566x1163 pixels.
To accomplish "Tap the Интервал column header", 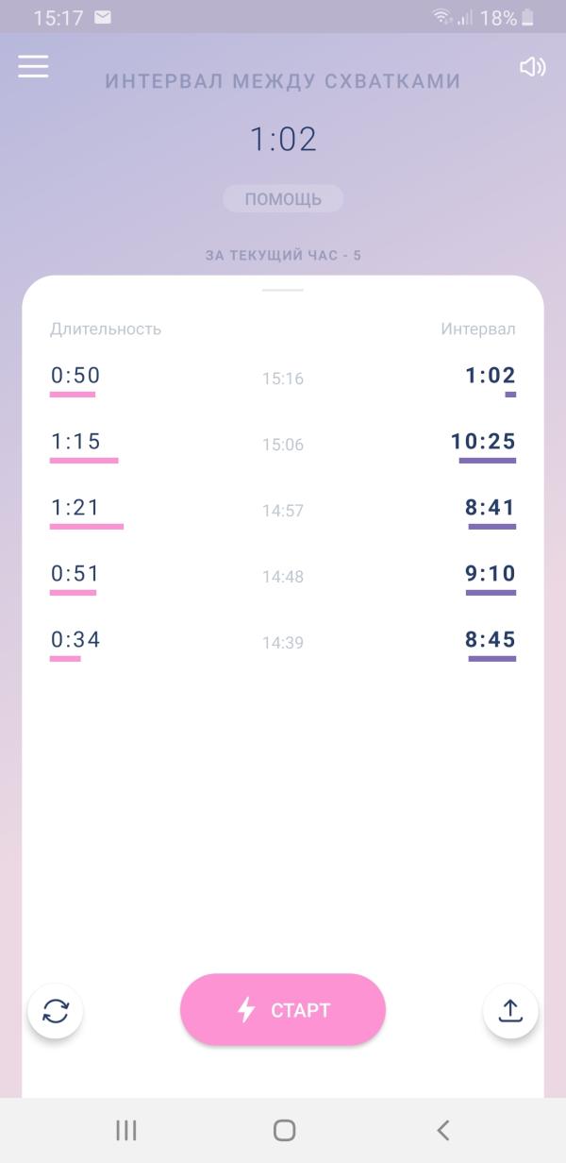I will tap(478, 329).
